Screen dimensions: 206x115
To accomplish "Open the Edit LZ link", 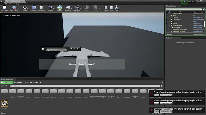I will click(x=195, y=21).
